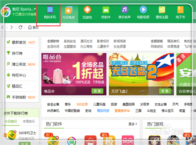Select 新闻阅读 category
196x145 pixels.
pos(120,41)
